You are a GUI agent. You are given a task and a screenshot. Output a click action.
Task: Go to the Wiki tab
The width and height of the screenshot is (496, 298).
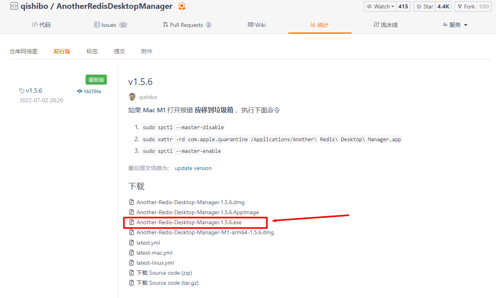click(257, 25)
